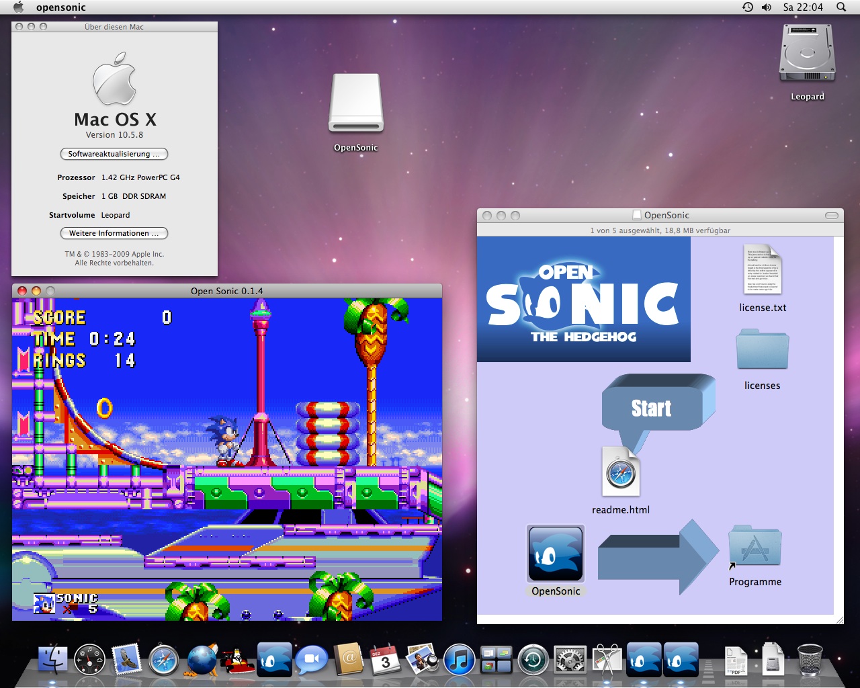Select the licenses folder
The height and width of the screenshot is (688, 860).
[762, 349]
